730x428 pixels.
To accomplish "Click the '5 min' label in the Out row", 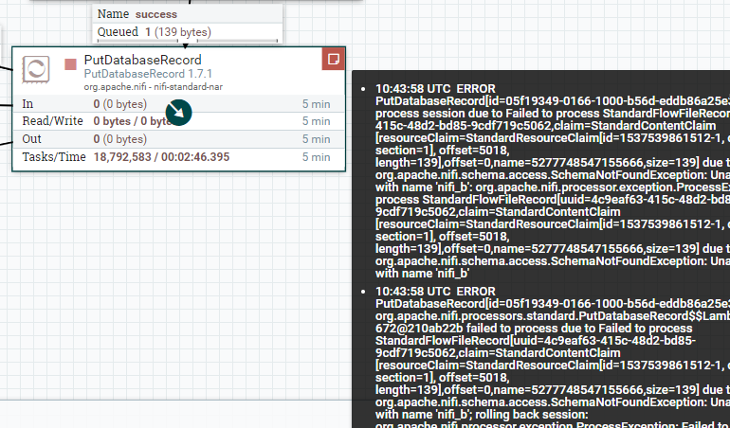I will 316,139.
